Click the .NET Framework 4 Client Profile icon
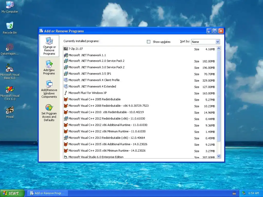 click(66, 80)
